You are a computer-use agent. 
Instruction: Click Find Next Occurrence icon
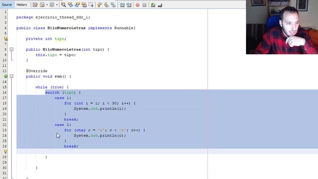(78, 5)
